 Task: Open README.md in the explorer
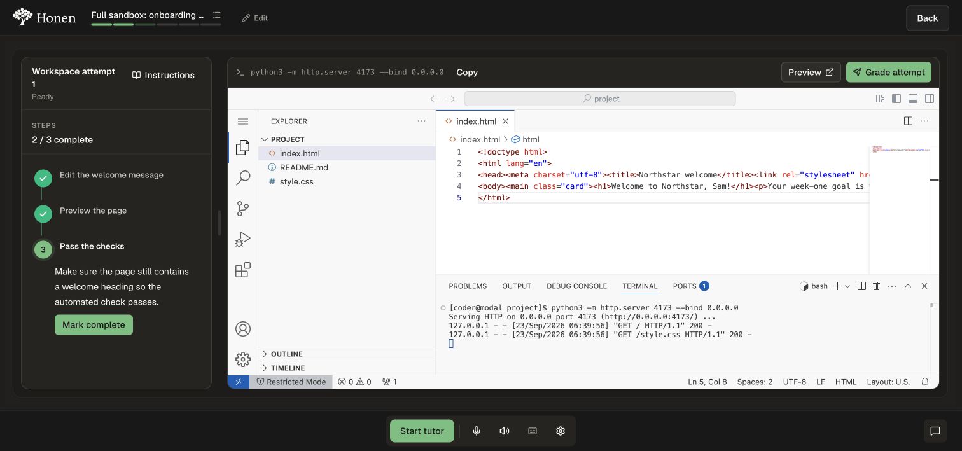tap(347, 167)
